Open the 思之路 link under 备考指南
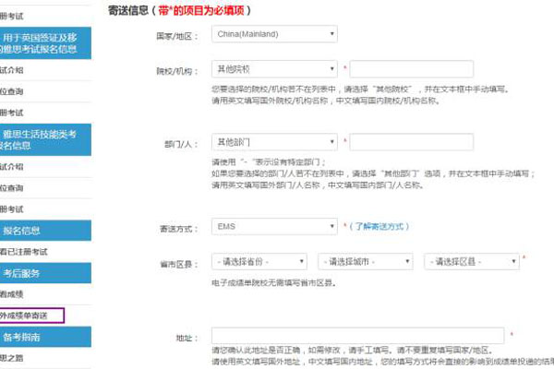 point(14,359)
